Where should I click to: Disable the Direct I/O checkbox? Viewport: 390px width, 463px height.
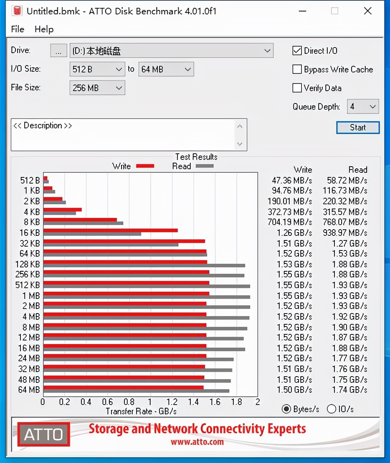[x=297, y=51]
